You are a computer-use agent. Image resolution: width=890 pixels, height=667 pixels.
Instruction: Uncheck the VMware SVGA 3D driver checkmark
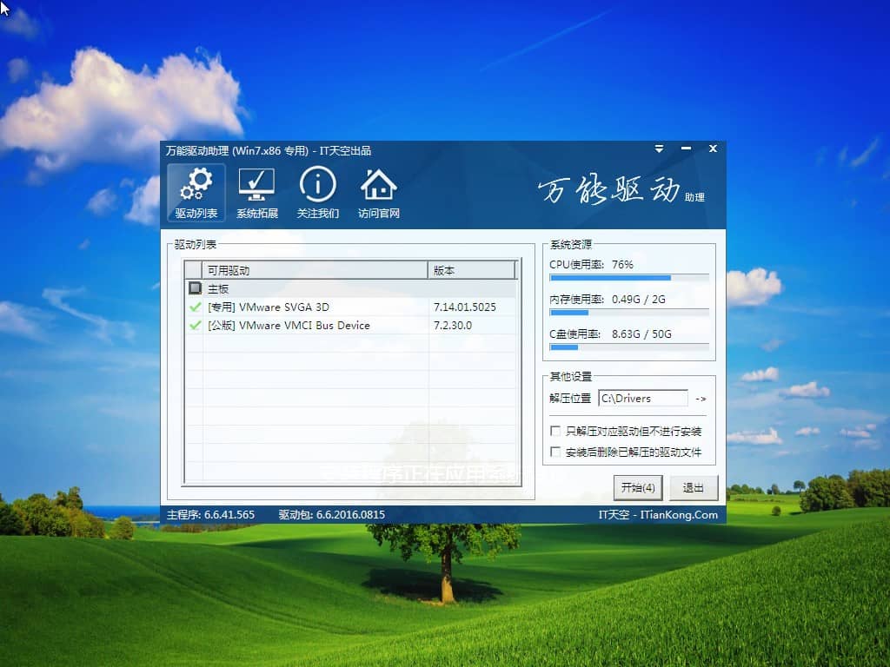196,307
